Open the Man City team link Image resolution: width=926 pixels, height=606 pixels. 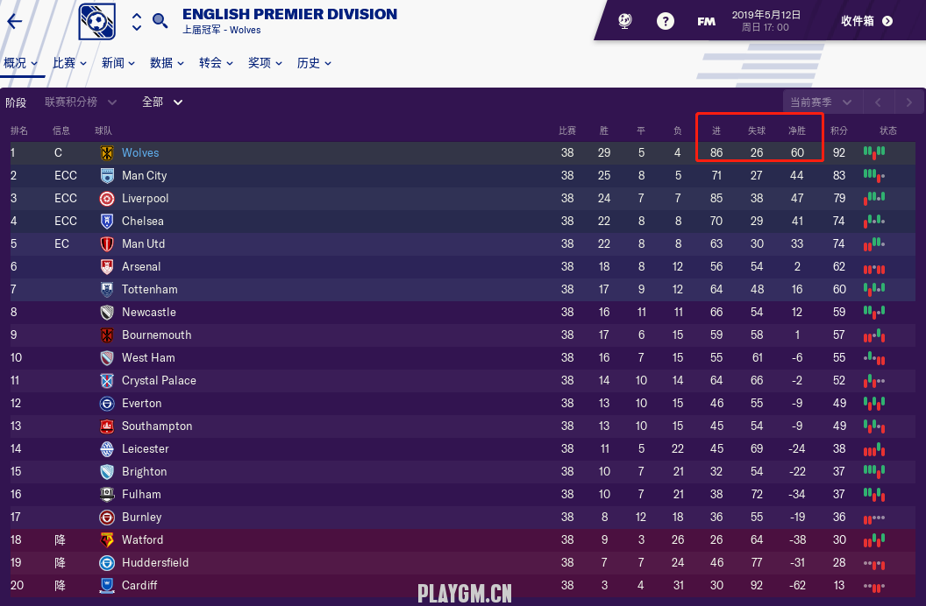pyautogui.click(x=144, y=175)
